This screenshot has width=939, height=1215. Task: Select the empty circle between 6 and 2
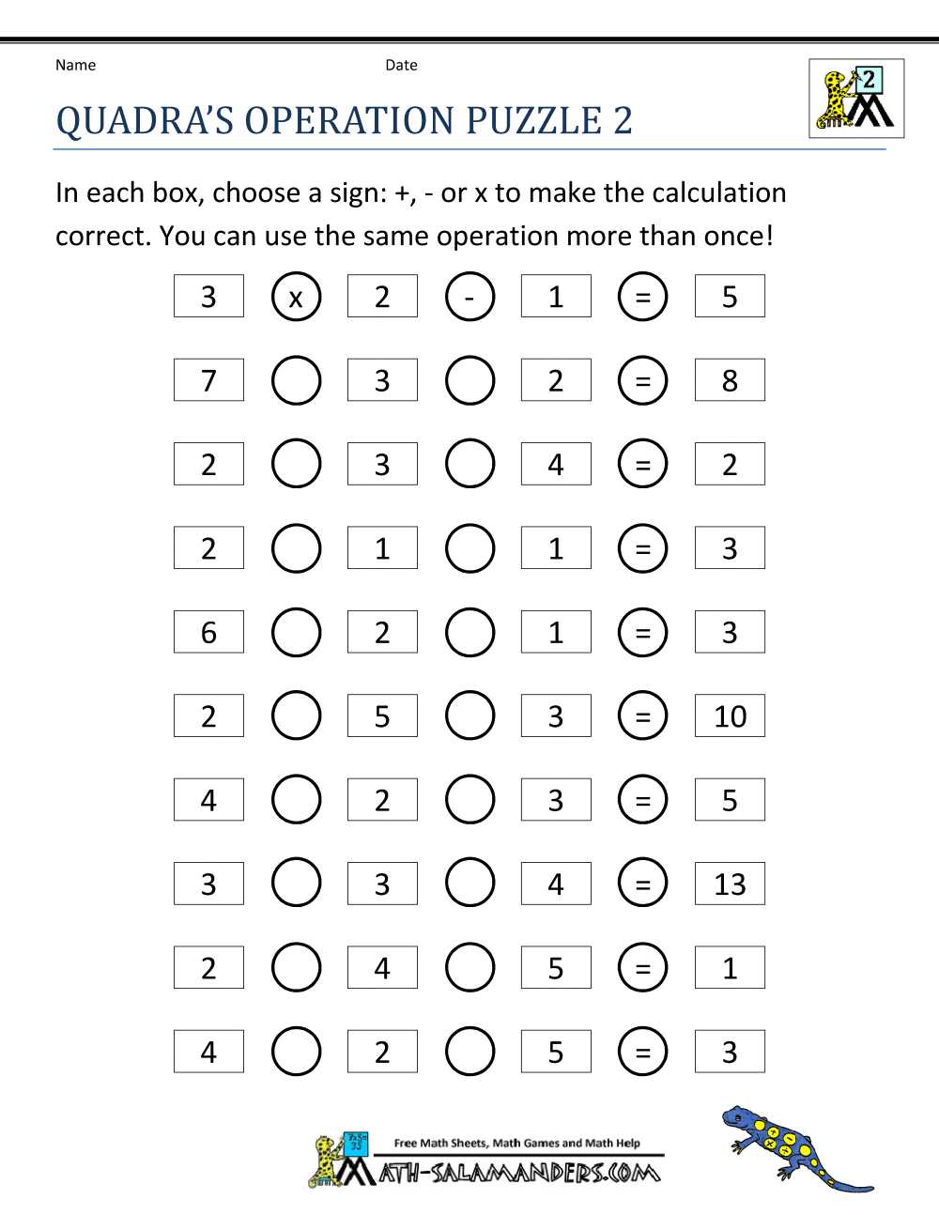coord(296,632)
